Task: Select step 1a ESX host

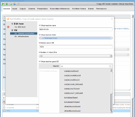Action: click(20, 27)
